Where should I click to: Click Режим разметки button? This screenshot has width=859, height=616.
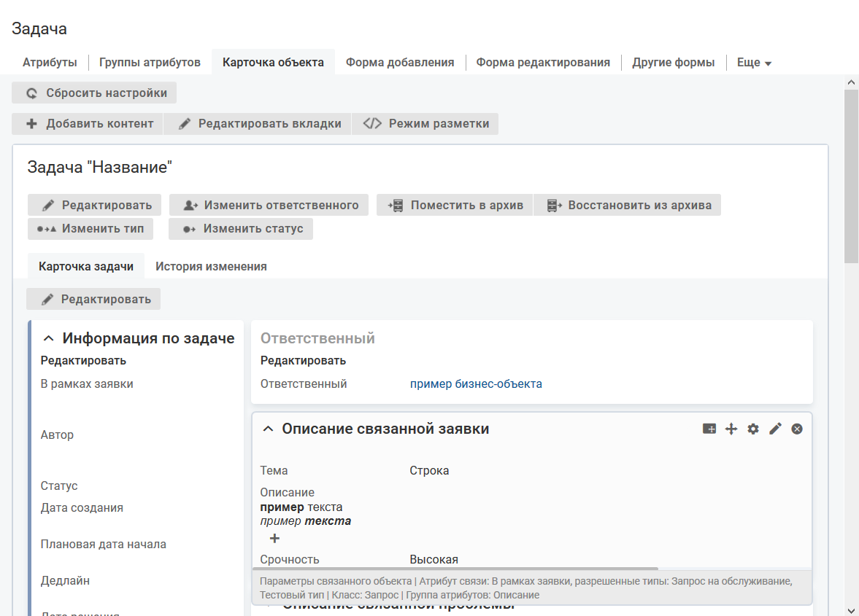click(425, 123)
